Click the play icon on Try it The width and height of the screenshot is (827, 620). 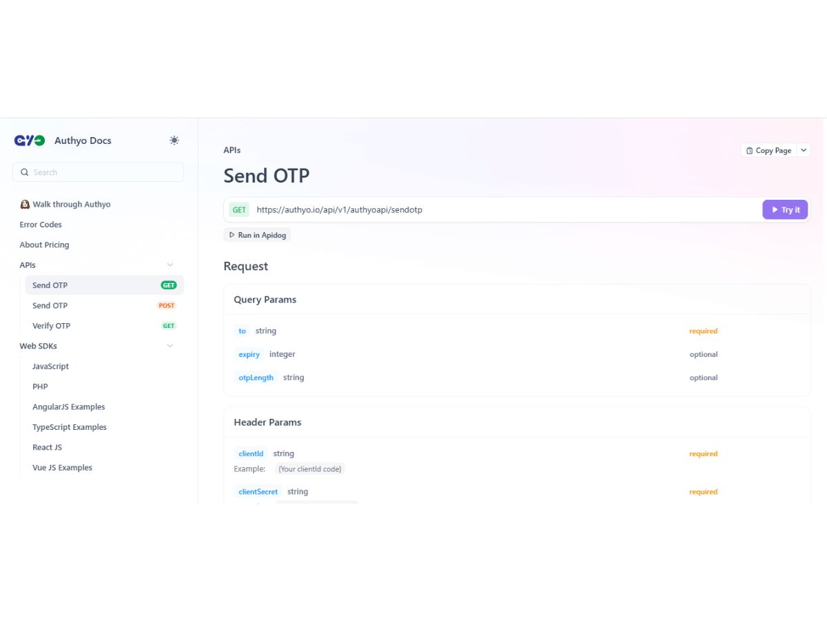[x=775, y=210]
